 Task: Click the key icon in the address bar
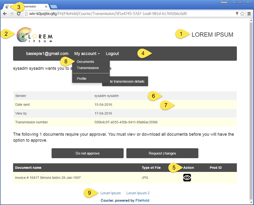click(237, 14)
